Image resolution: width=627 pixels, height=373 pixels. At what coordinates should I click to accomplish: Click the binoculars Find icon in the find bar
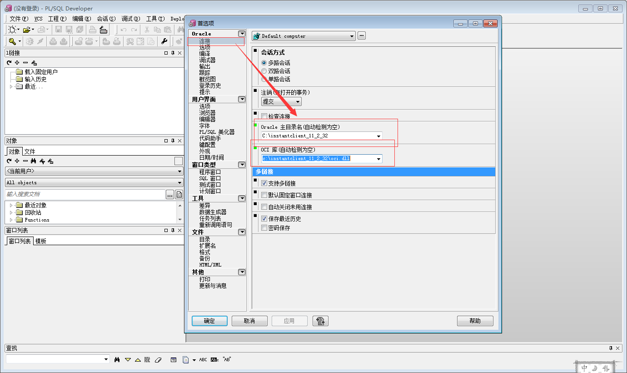[117, 359]
